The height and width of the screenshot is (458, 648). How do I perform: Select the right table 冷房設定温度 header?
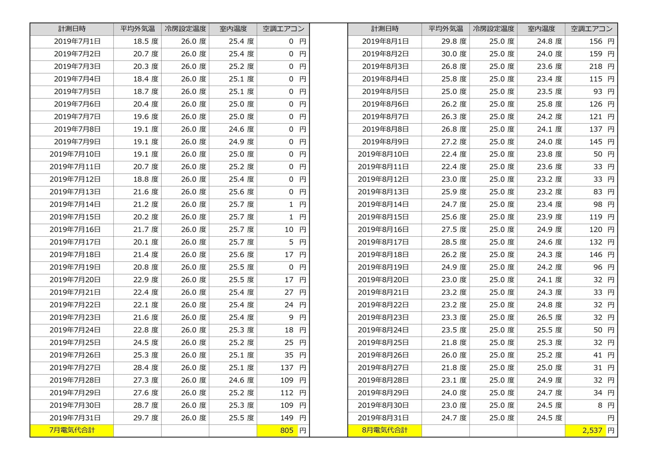493,29
